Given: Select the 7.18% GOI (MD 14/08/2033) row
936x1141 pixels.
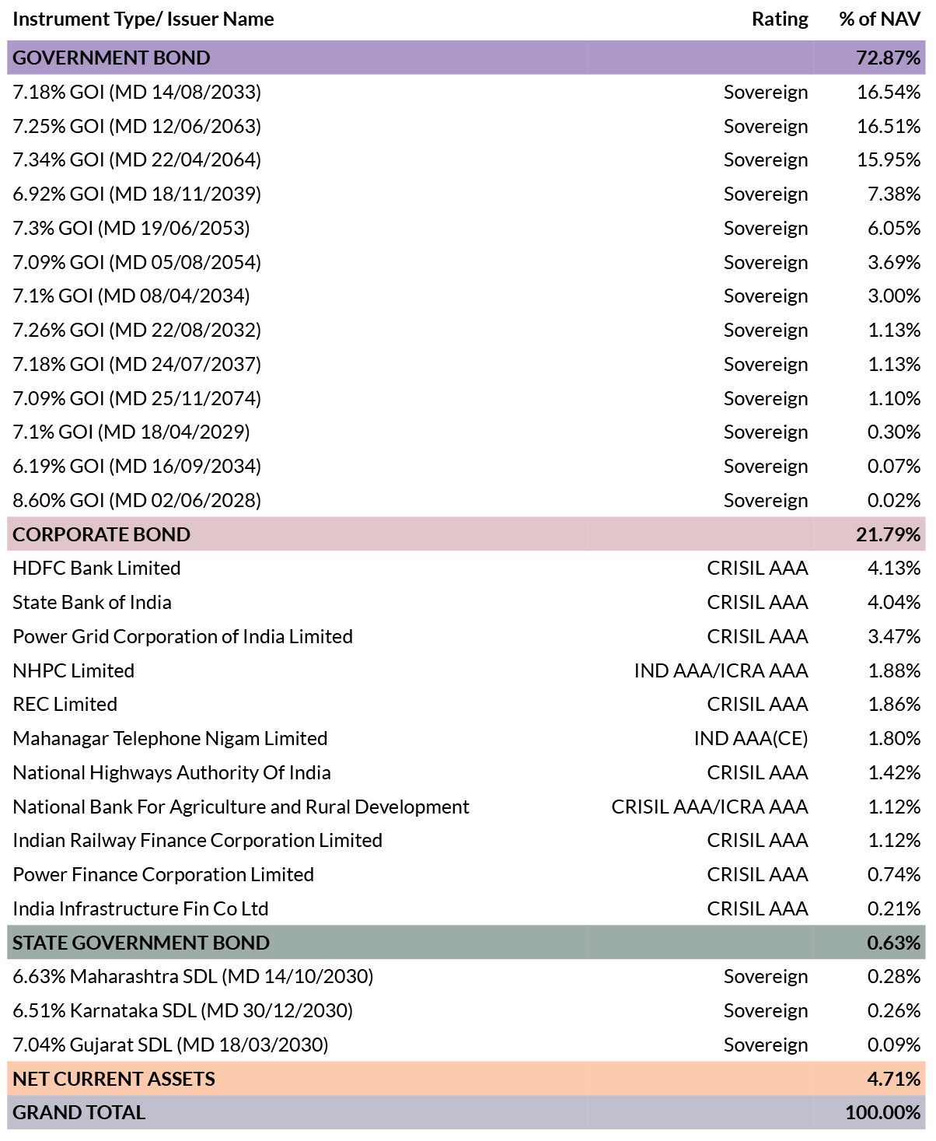Looking at the screenshot, I should click(466, 92).
